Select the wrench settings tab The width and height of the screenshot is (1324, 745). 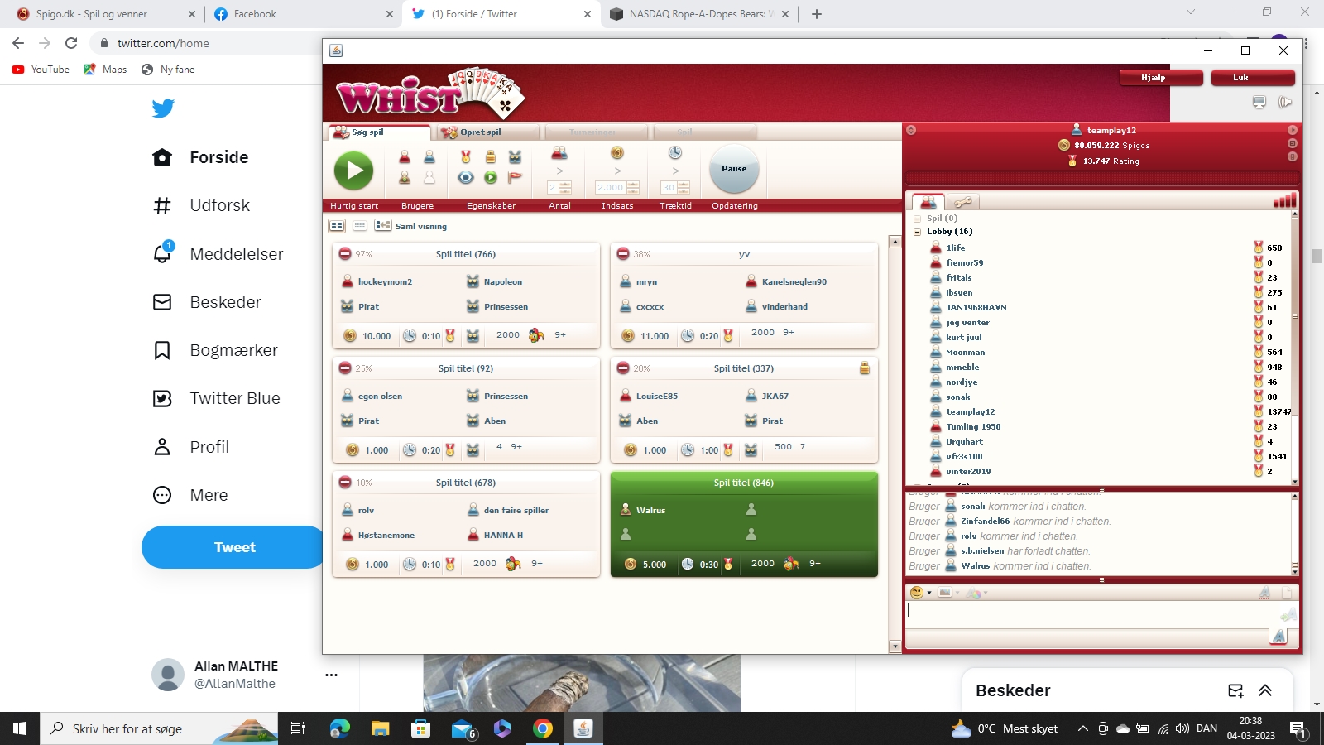click(x=963, y=201)
